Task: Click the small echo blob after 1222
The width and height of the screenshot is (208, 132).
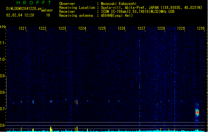Action: [51, 101]
